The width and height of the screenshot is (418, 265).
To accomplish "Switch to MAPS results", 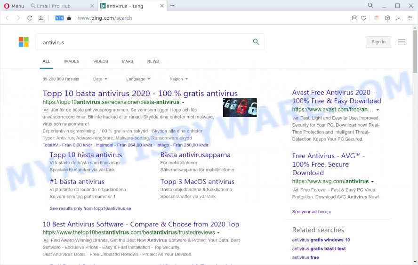I will pyautogui.click(x=128, y=61).
